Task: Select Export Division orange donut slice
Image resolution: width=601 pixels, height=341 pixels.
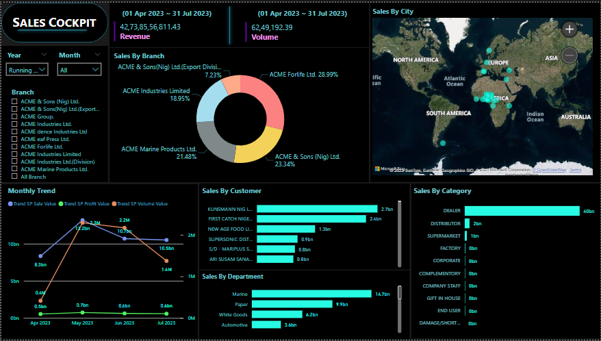Action: 232,84
